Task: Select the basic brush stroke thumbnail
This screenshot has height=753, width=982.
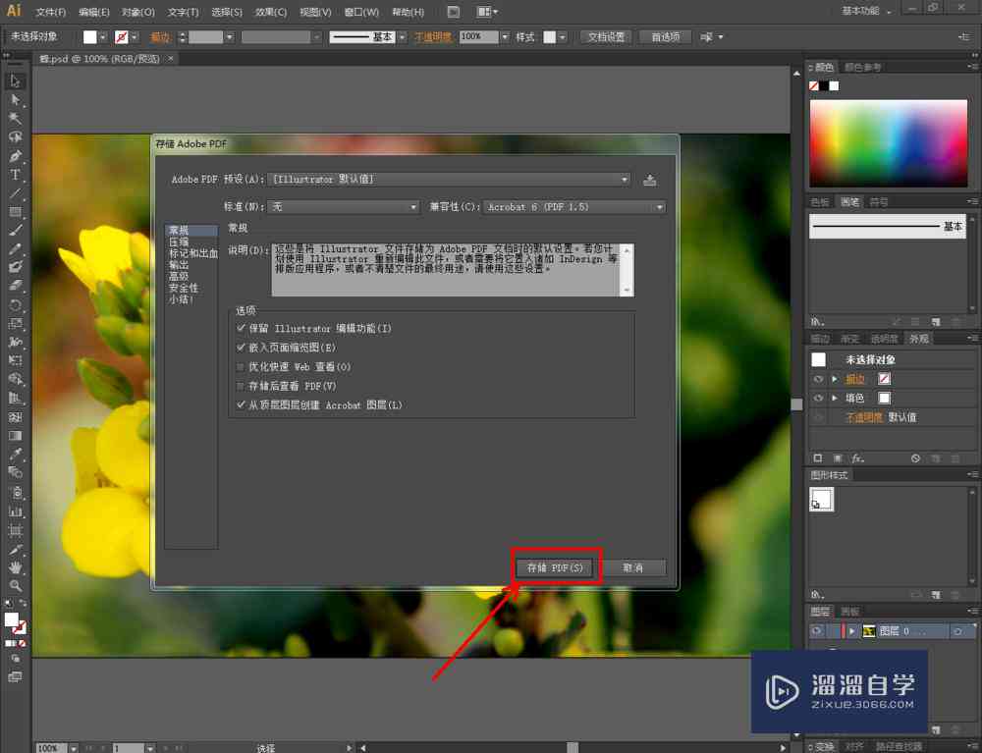Action: [x=888, y=226]
